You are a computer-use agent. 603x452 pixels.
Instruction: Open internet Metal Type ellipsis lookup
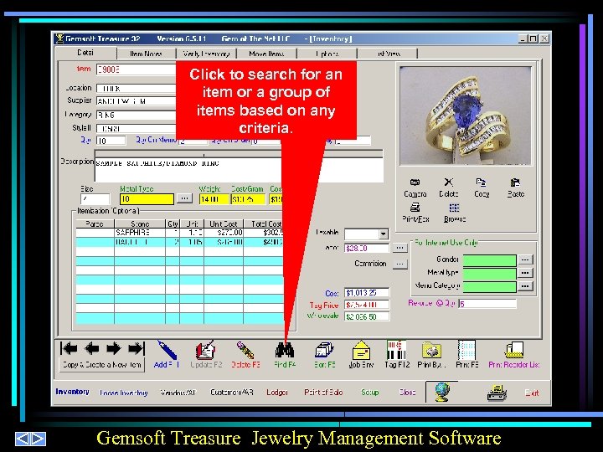tap(525, 273)
